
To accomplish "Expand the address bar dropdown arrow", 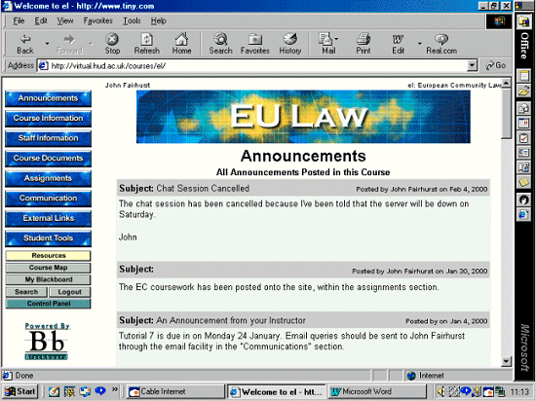I will 472,65.
